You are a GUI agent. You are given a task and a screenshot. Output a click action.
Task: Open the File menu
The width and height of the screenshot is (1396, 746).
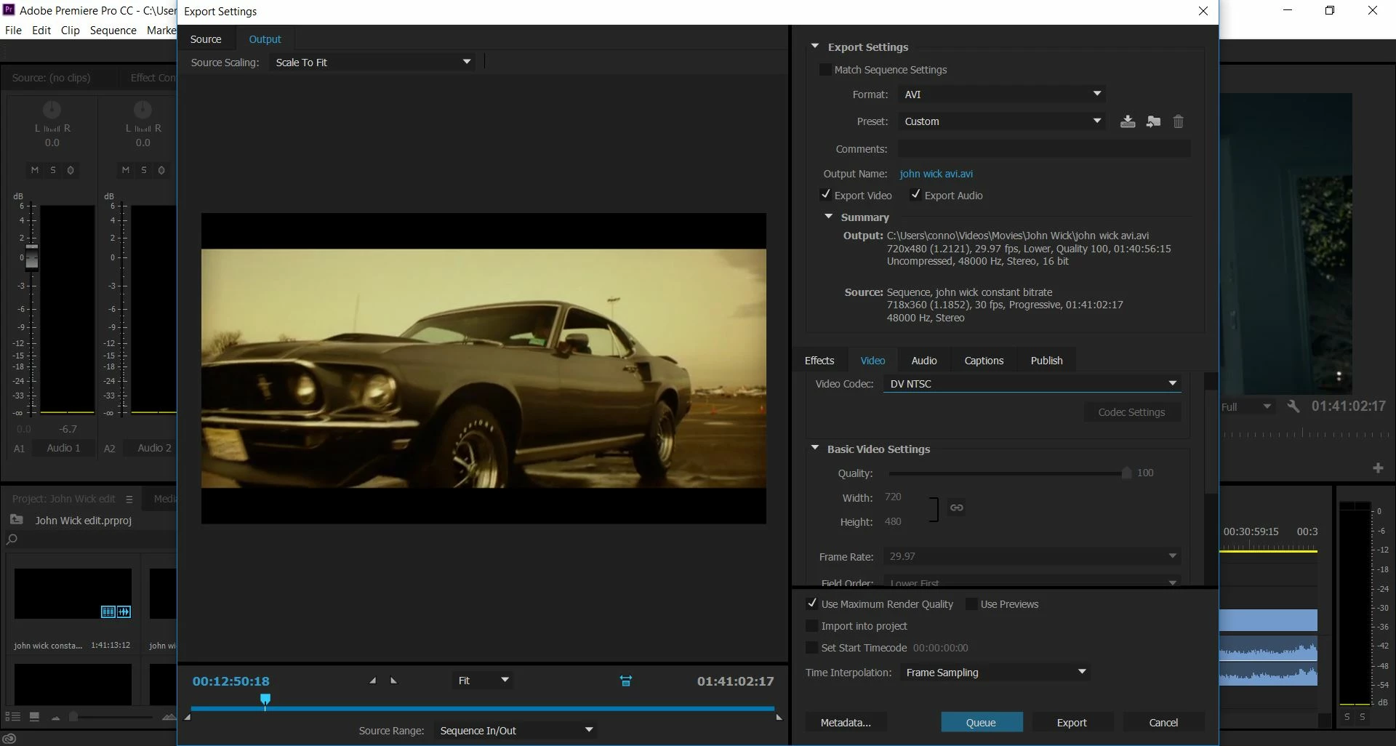point(13,31)
